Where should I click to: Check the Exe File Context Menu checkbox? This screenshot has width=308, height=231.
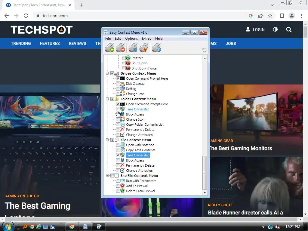pos(112,175)
